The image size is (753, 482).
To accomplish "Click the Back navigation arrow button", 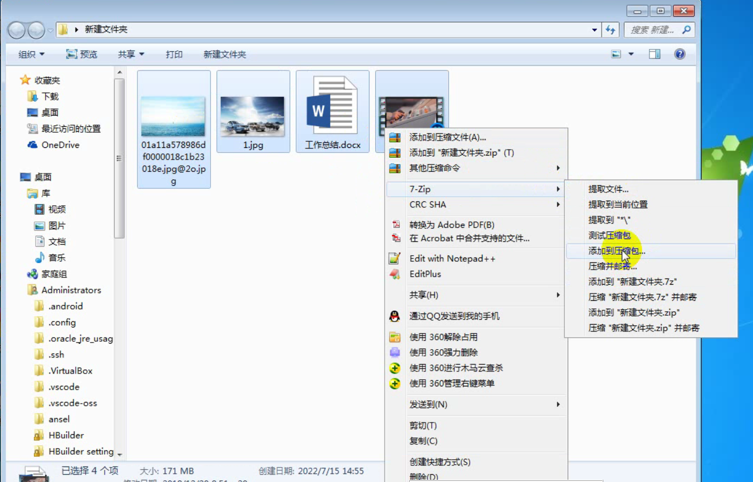I will point(17,29).
